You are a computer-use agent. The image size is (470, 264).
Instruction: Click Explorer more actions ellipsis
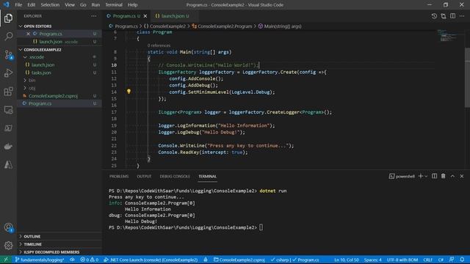(94, 16)
